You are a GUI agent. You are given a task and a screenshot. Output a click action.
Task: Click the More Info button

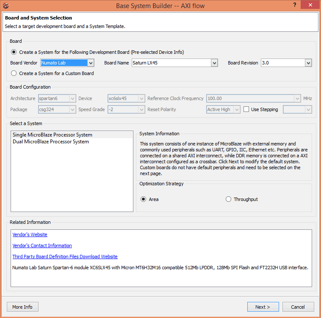(22, 307)
